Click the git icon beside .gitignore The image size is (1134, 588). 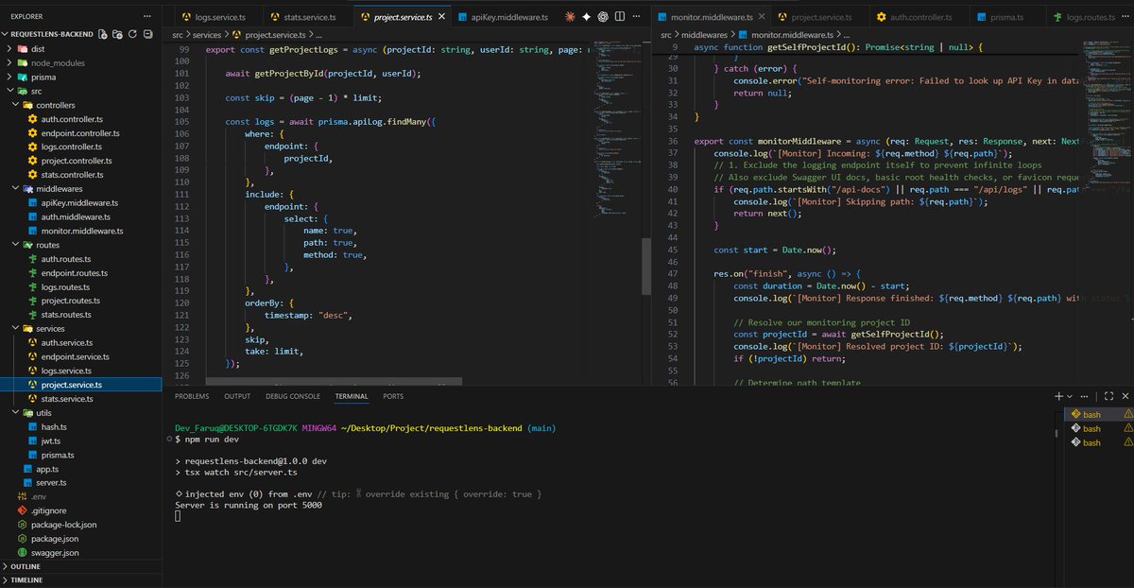click(x=23, y=510)
